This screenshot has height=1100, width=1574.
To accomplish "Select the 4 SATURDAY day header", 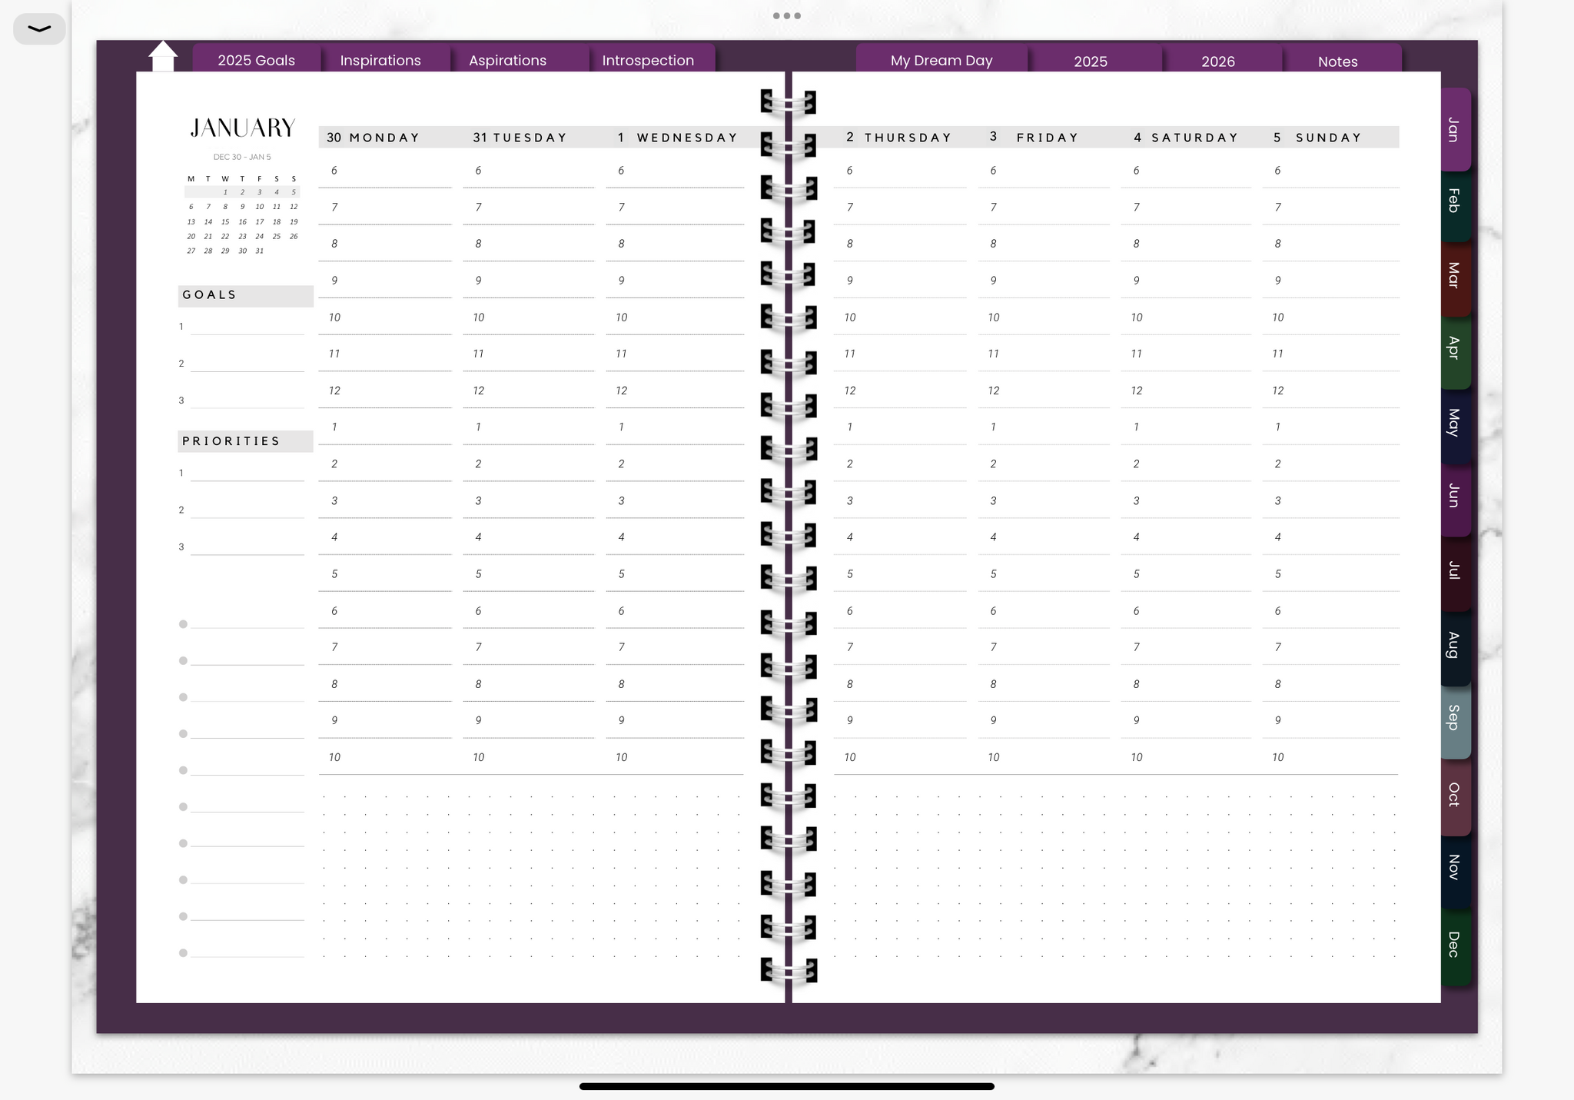I will (x=1186, y=138).
